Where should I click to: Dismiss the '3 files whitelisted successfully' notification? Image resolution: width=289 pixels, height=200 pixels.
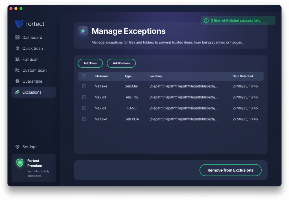tap(238, 20)
